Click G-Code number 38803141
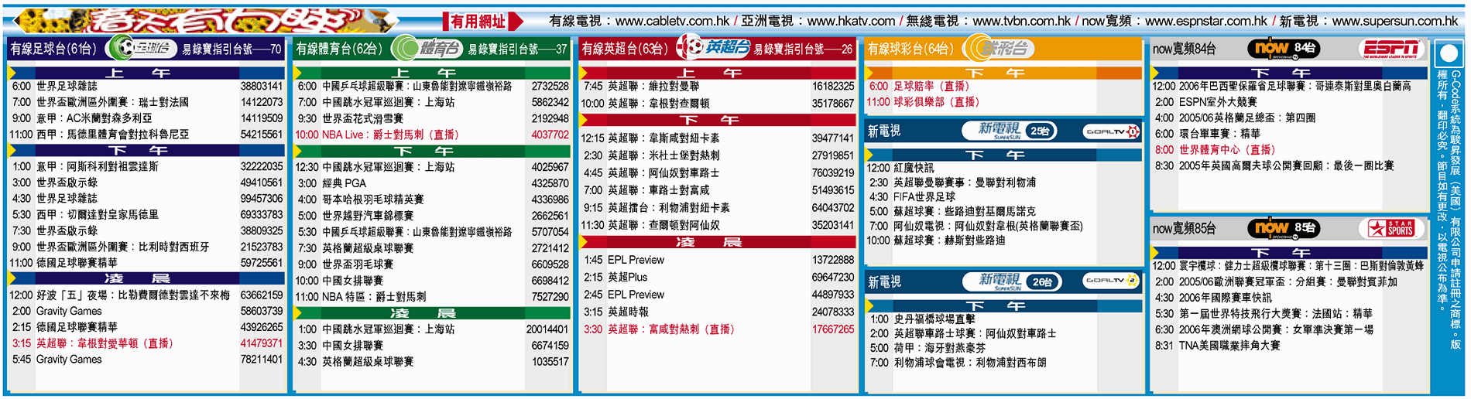 pos(261,87)
